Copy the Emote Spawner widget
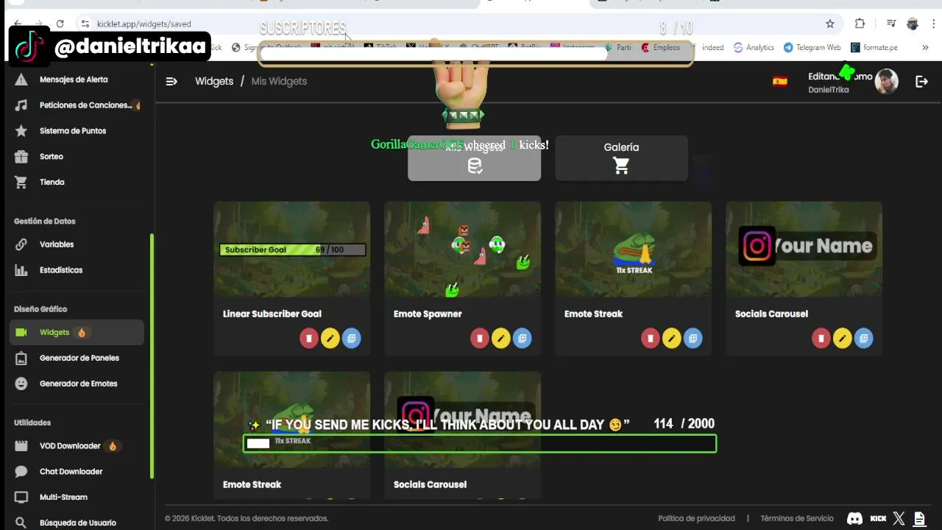This screenshot has width=942, height=530. coord(523,338)
